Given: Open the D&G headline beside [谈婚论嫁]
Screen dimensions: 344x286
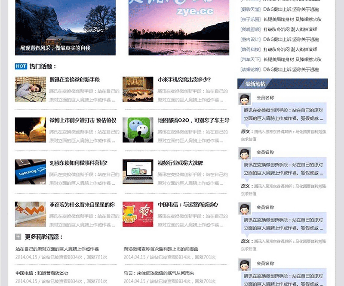Looking at the screenshot, I should (x=291, y=69).
